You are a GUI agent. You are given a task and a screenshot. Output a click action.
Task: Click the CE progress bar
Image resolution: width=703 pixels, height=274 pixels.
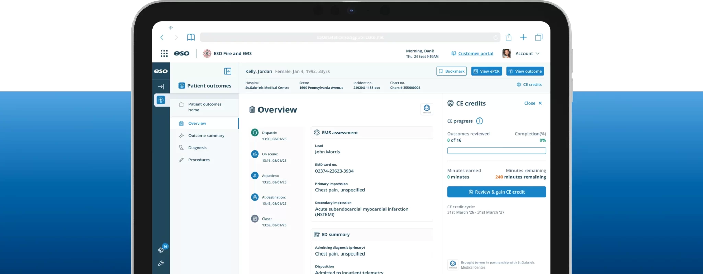[496, 151]
